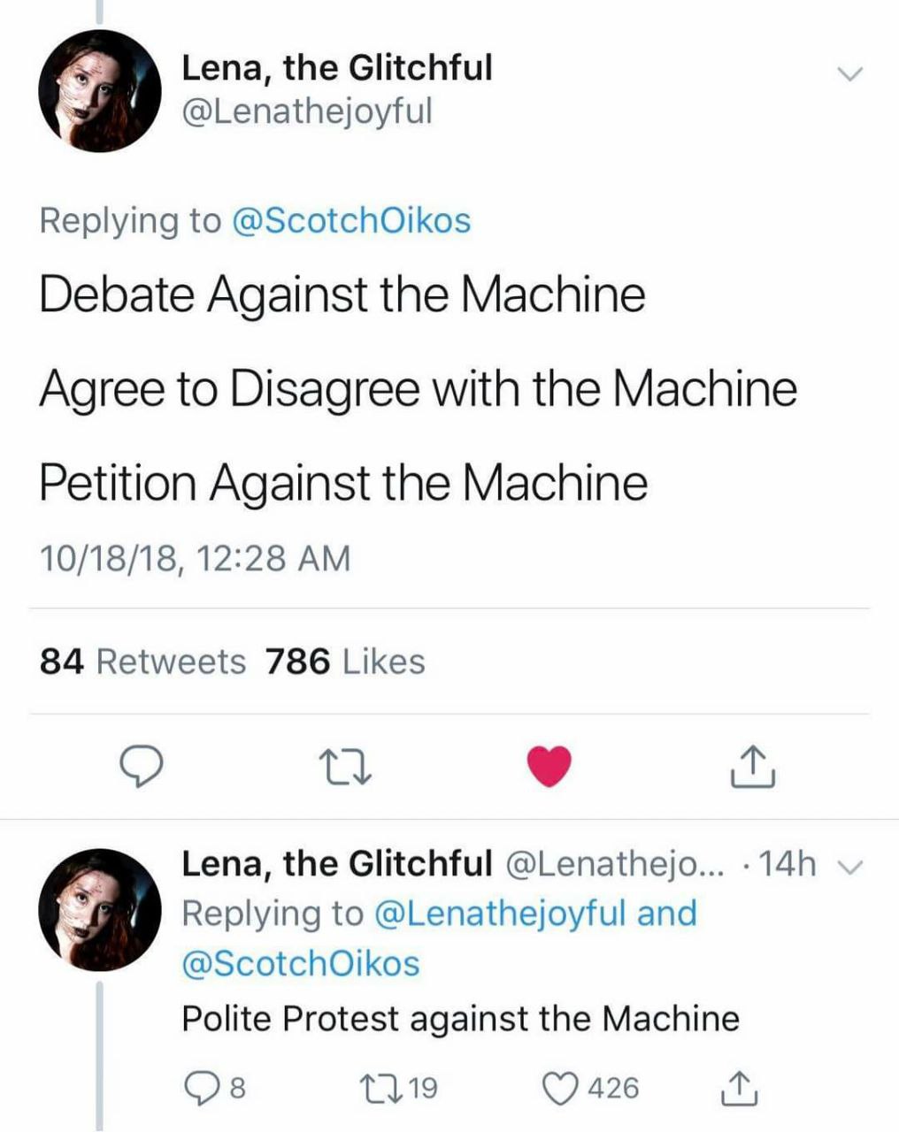The height and width of the screenshot is (1132, 899).
Task: Click the @Lenathejoyful mention in the reply
Action: pos(501,914)
